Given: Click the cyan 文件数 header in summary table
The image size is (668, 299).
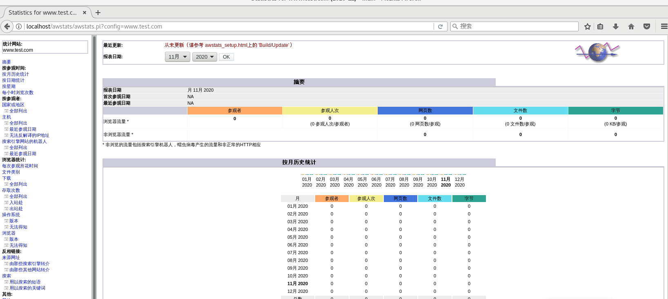Looking at the screenshot, I should coord(521,110).
